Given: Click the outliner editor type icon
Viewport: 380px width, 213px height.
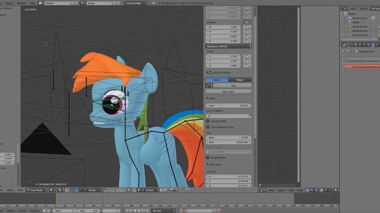Looking at the screenshot, I should pos(344,9).
